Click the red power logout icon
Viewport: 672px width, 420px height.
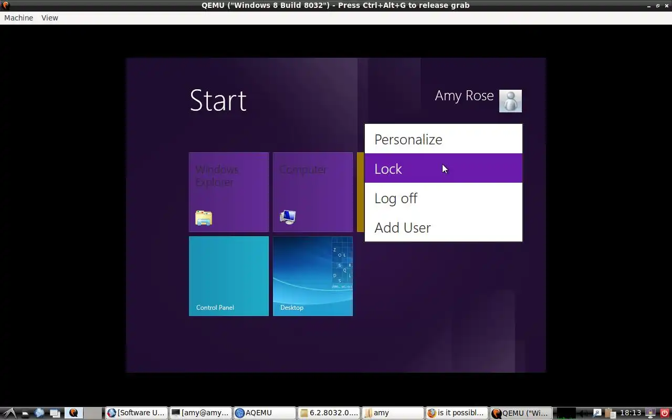tap(665, 413)
